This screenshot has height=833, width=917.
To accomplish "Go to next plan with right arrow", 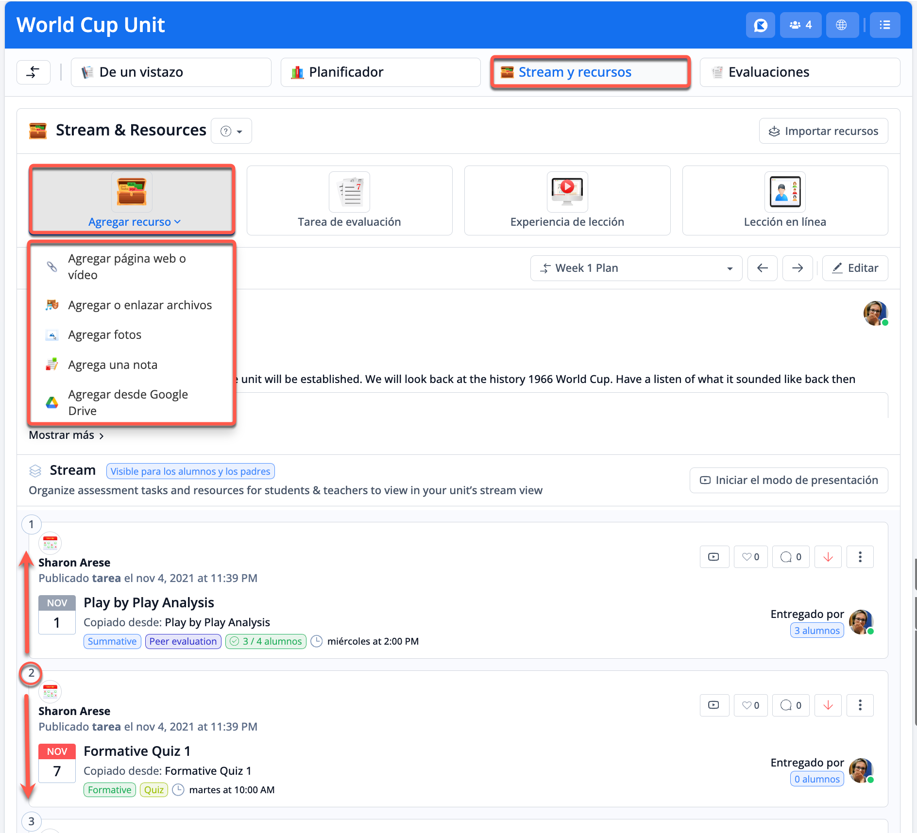I will (797, 268).
